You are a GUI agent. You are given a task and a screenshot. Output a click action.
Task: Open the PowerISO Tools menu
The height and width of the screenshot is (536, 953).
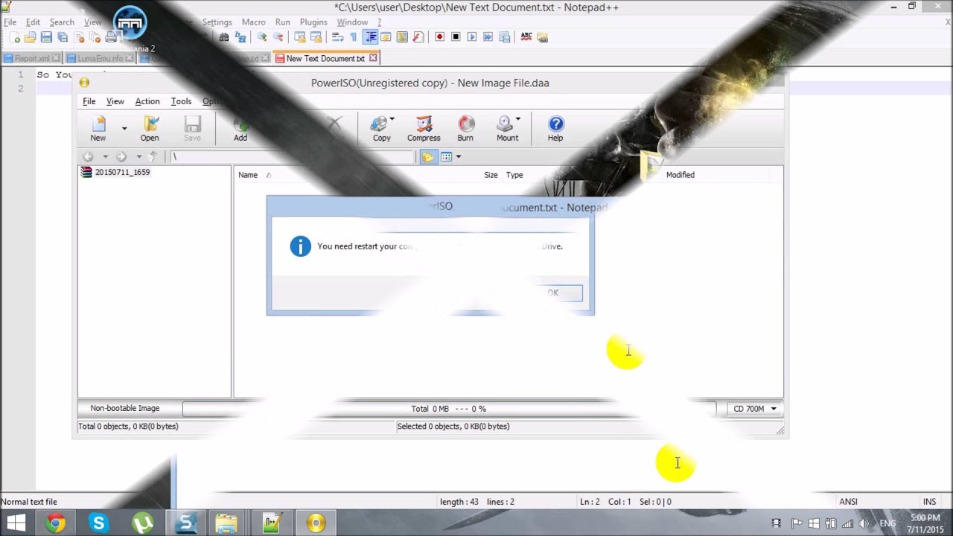coord(181,101)
